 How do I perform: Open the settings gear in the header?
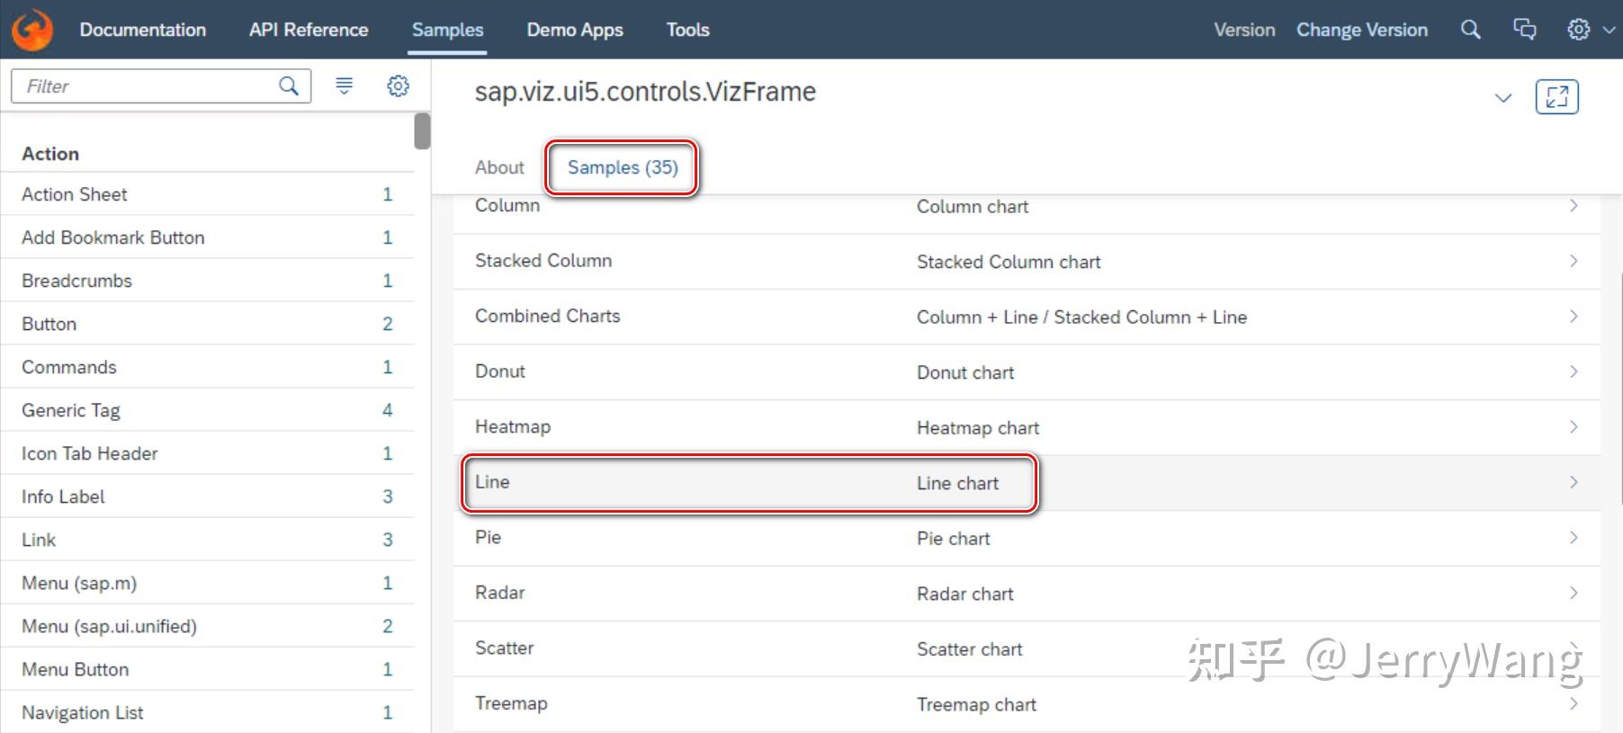point(1579,29)
